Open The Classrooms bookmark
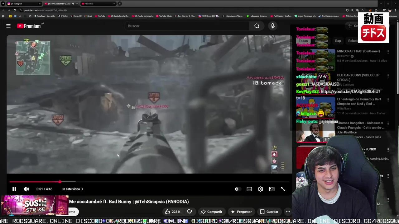The width and height of the screenshot is (399, 224). click(329, 16)
